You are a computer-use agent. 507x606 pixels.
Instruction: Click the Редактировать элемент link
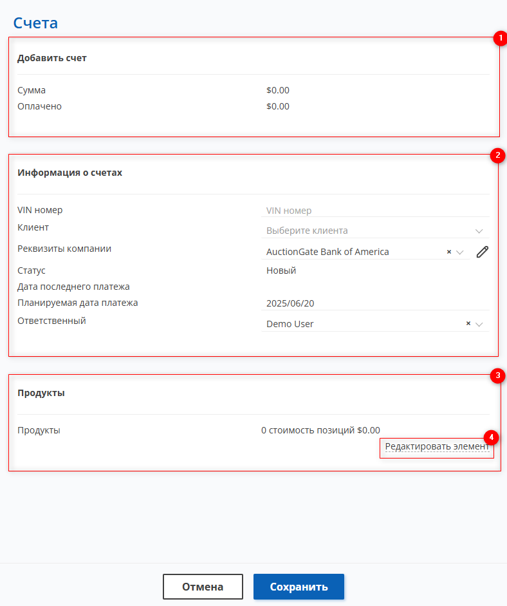click(x=437, y=446)
